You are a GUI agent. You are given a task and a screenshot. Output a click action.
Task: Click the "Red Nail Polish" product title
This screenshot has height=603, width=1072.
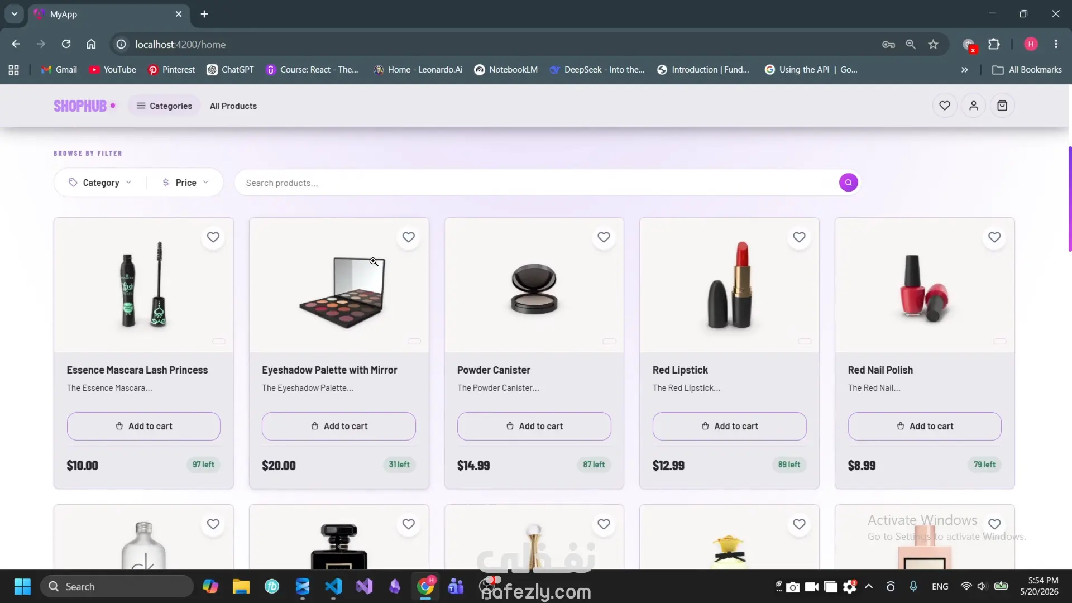click(x=880, y=370)
